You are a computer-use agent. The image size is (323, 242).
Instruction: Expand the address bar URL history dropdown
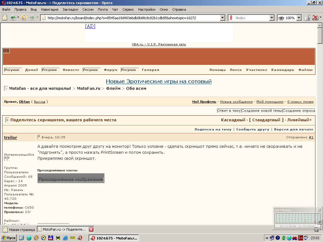tap(222, 18)
